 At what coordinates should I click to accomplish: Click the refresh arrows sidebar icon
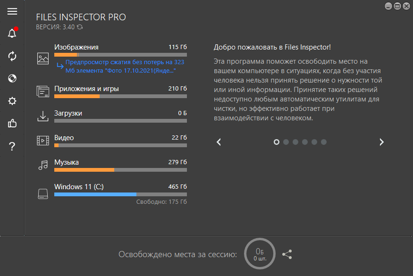[x=12, y=56]
